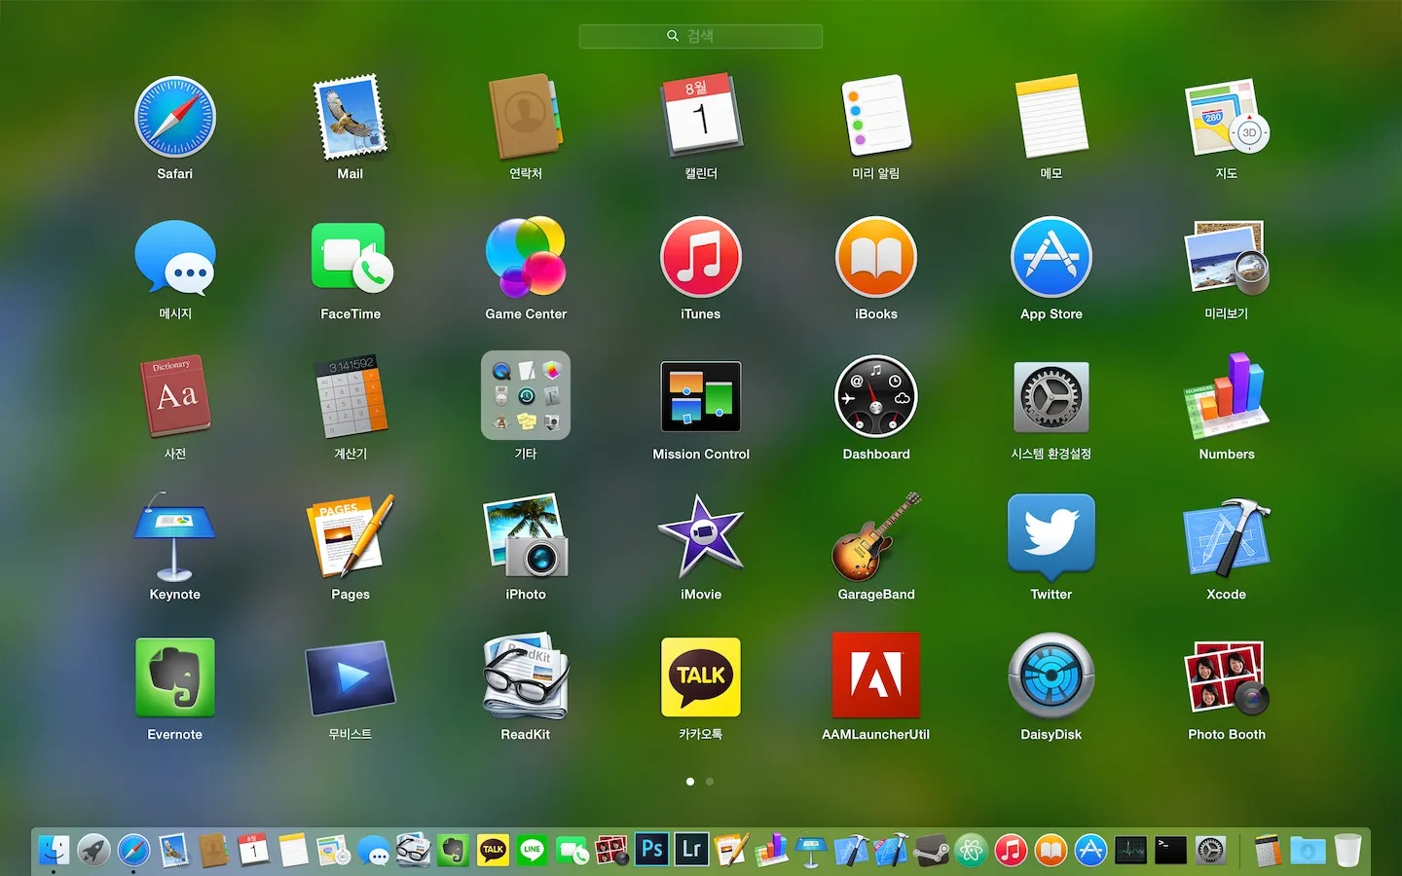Launch FaceTime
Viewport: 1402px width, 876px height.
tap(350, 261)
